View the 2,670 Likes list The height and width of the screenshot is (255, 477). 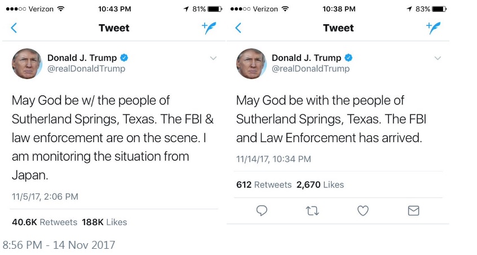tap(320, 184)
